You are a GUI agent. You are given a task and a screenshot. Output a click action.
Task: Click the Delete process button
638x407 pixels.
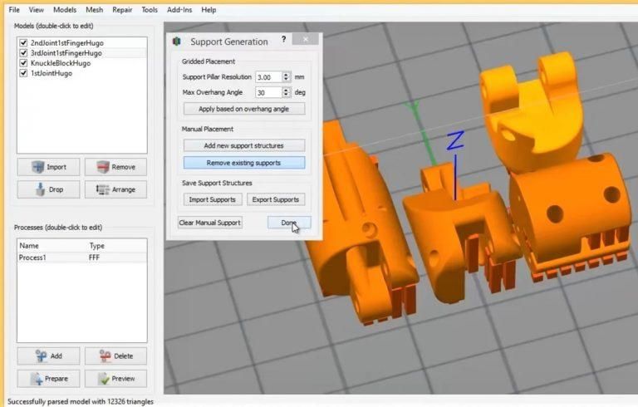pyautogui.click(x=115, y=356)
